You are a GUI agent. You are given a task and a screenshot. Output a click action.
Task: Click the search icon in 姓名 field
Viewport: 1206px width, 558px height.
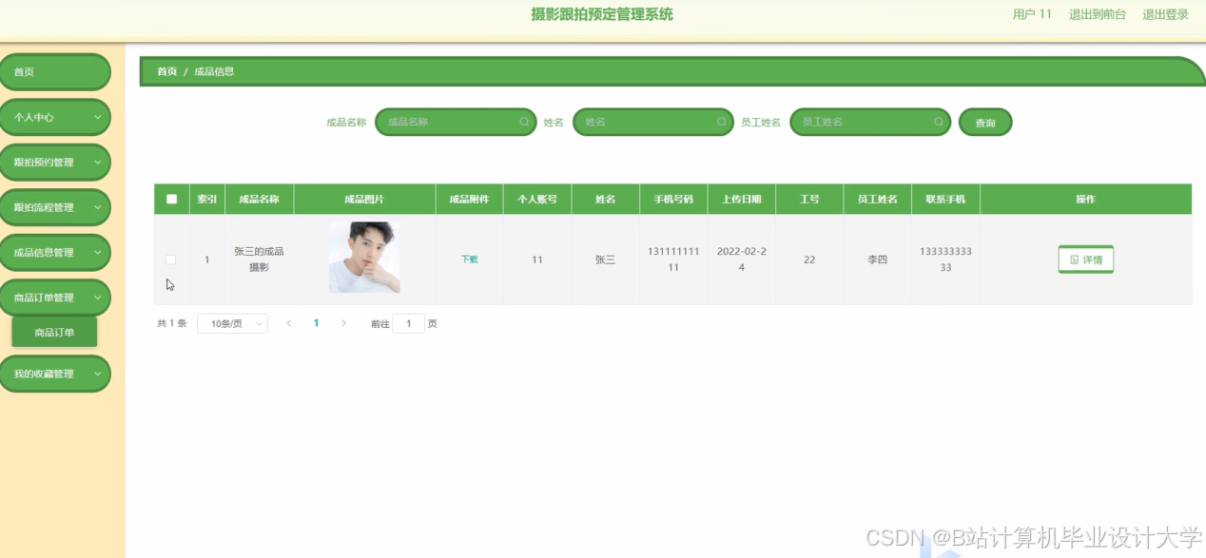pyautogui.click(x=721, y=122)
